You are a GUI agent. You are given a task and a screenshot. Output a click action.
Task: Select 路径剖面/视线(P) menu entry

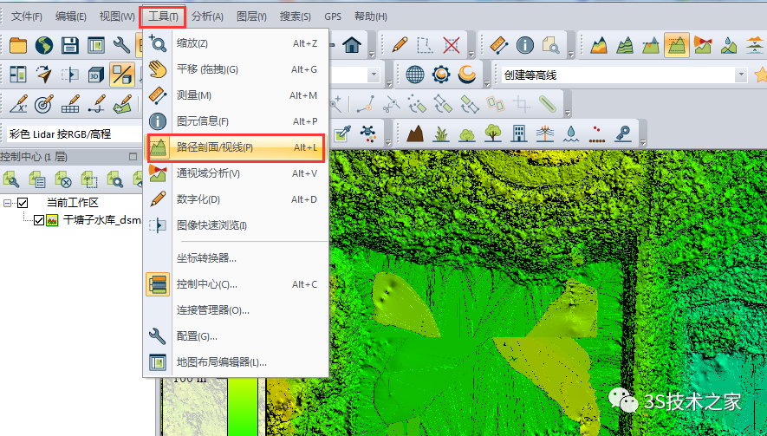237,147
